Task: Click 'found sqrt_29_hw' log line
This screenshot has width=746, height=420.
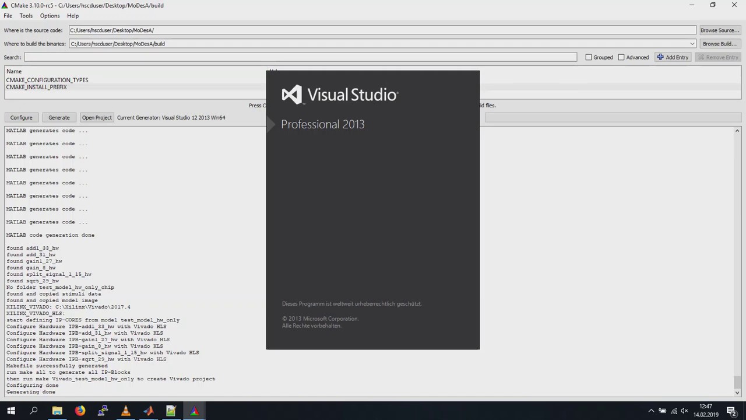Action: click(33, 281)
